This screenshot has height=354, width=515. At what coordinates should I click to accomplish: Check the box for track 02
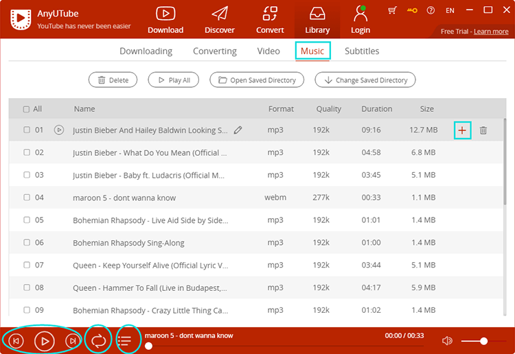(27, 152)
